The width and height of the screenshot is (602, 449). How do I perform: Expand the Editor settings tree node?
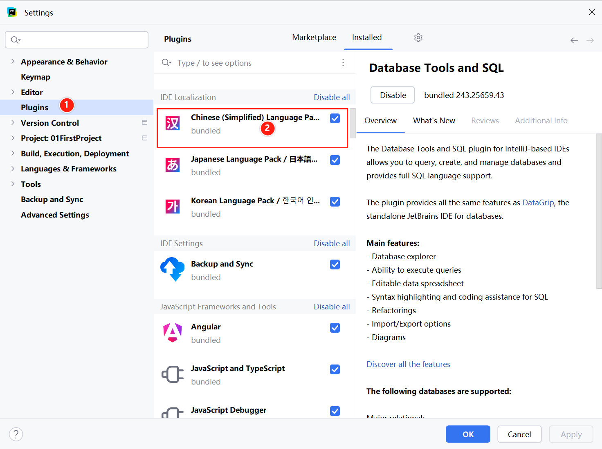13,92
